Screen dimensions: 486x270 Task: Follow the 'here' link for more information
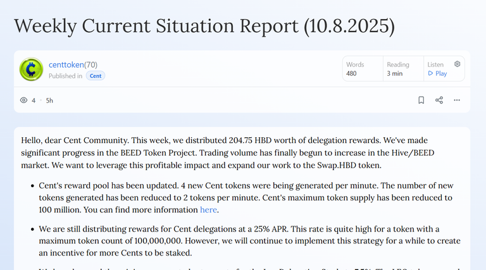coord(208,210)
